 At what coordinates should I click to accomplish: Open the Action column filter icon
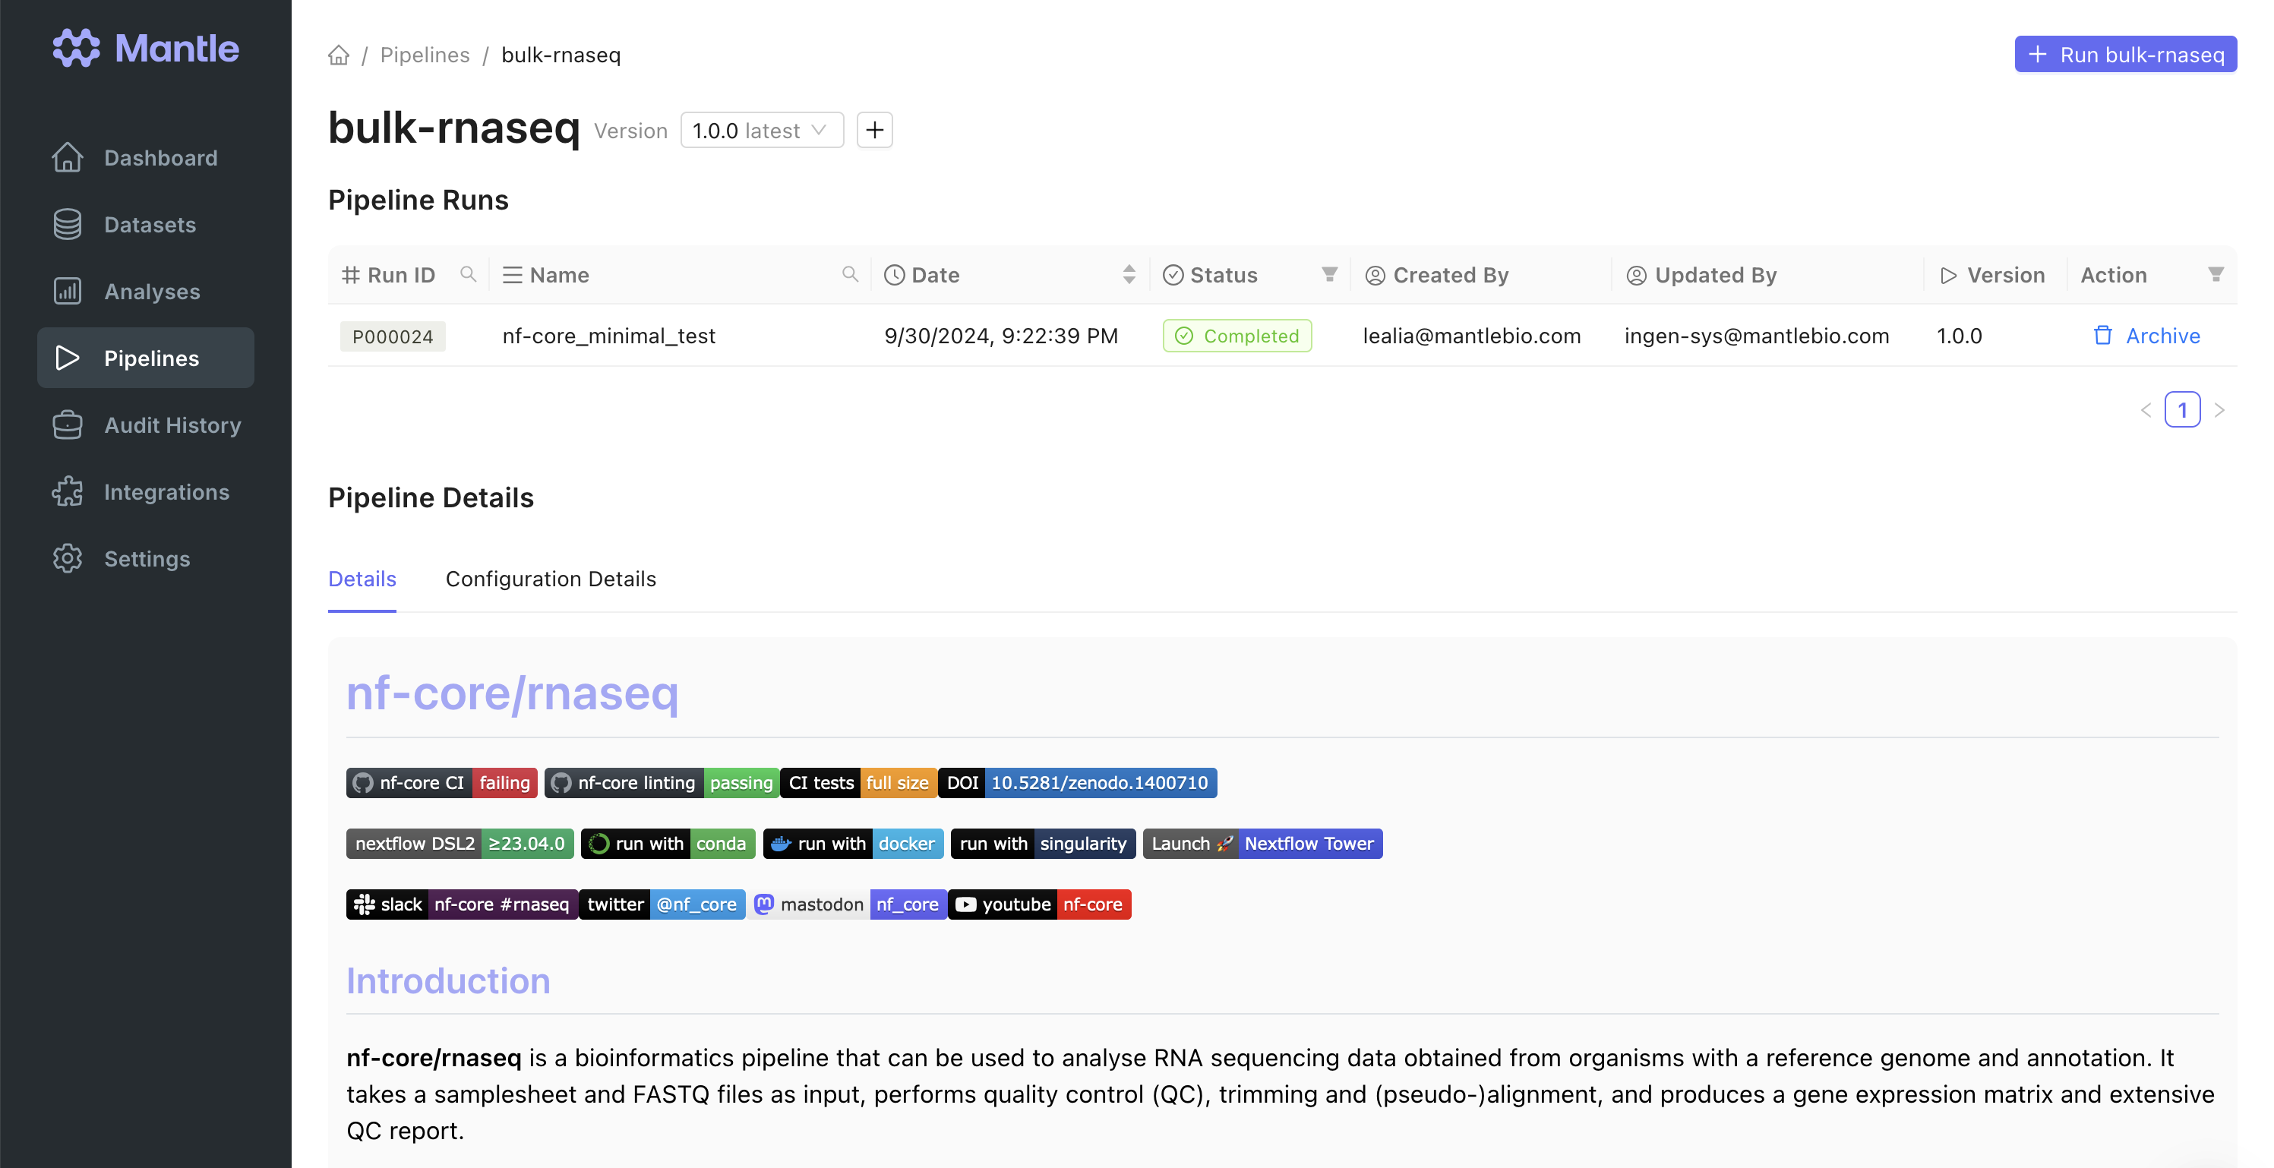[x=2216, y=275]
